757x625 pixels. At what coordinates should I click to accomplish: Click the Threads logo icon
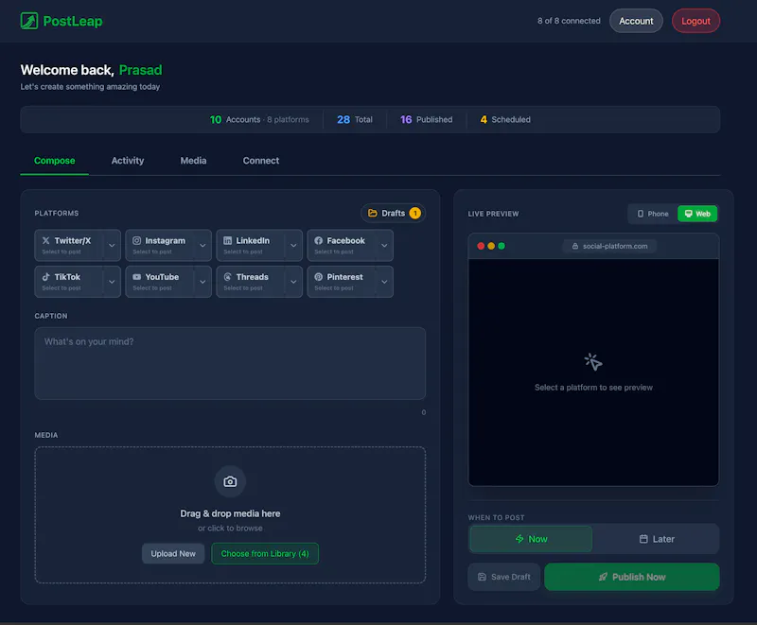pyautogui.click(x=227, y=277)
